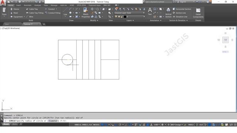Click the Horizontal Section tool
Image resolution: width=237 pixels, height=133 pixels.
click(182, 9)
